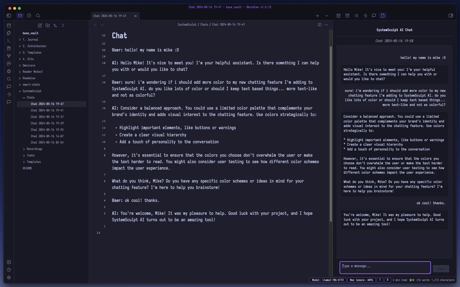This screenshot has height=287, width=460.
Task: Click the Chat 2024-05-16 19-58 title
Action: [x=394, y=41]
